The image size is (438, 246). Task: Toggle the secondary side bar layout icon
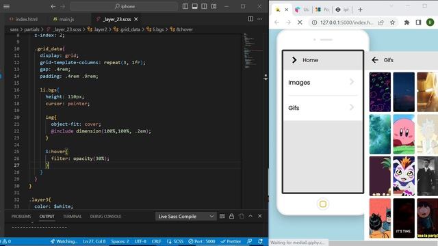click(204, 6)
